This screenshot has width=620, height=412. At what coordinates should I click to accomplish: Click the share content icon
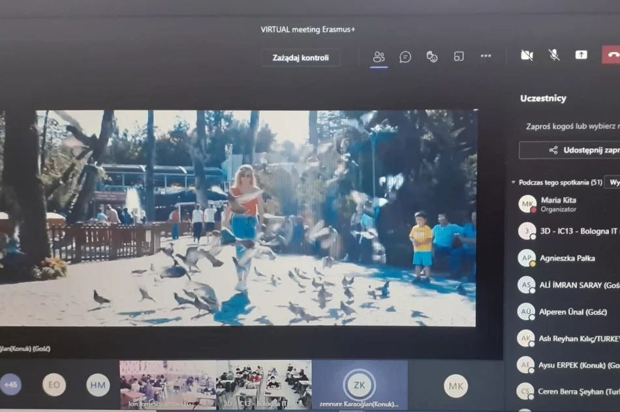coord(581,55)
